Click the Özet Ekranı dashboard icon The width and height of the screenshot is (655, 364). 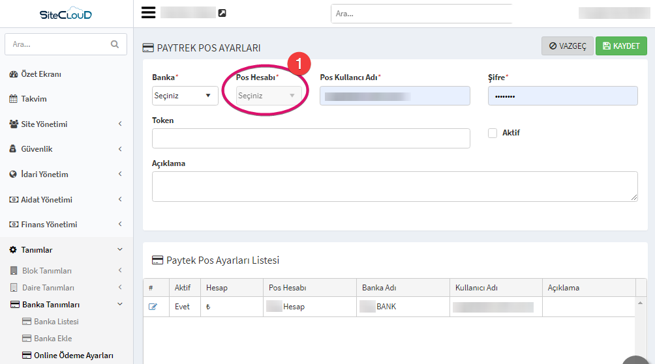pos(13,74)
